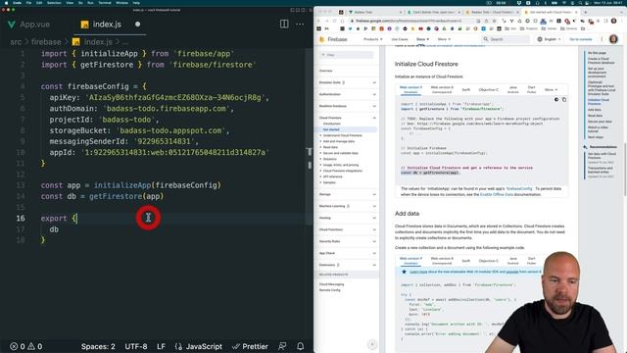This screenshot has height=353, width=627.
Task: Open More languages dropdown in Initialize section
Action: coord(551,90)
